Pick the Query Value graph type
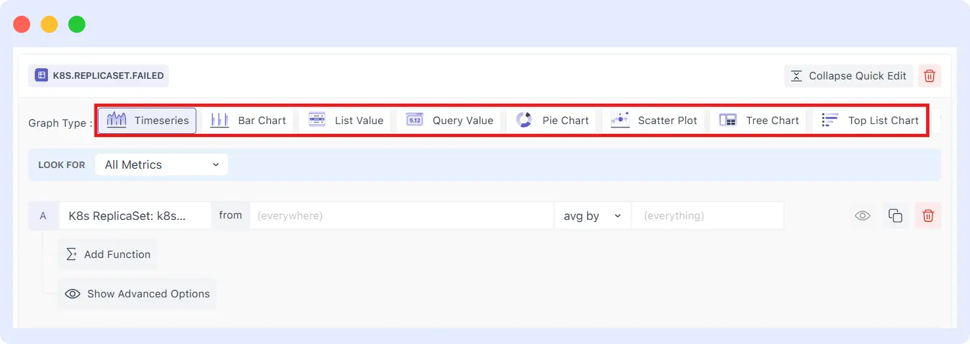The height and width of the screenshot is (344, 970). (x=449, y=121)
